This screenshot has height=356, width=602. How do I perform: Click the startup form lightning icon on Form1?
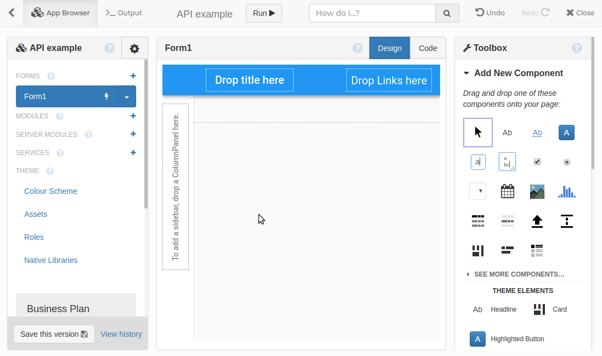point(107,96)
